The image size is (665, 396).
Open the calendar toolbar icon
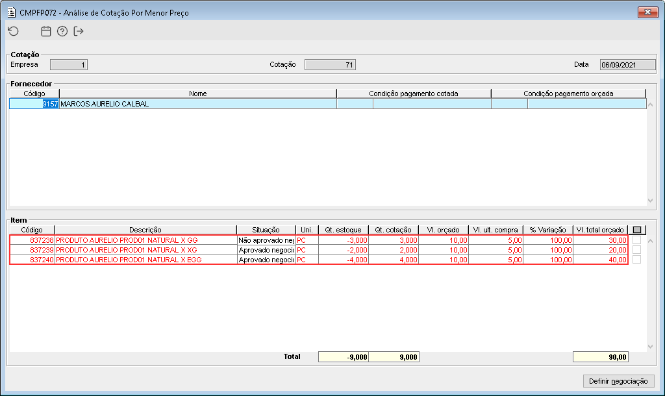pos(46,31)
